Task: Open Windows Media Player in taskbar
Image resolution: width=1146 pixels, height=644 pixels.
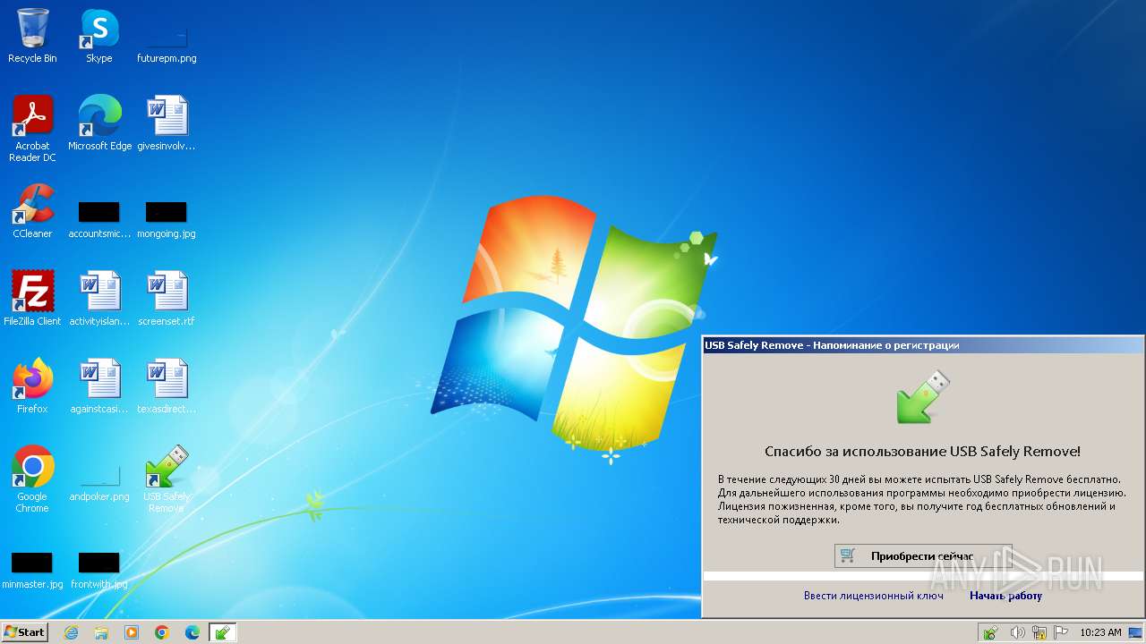Action: tap(132, 632)
